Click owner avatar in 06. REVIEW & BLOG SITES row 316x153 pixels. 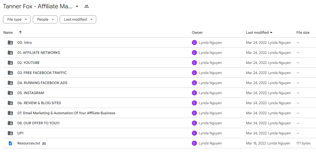click(x=194, y=103)
